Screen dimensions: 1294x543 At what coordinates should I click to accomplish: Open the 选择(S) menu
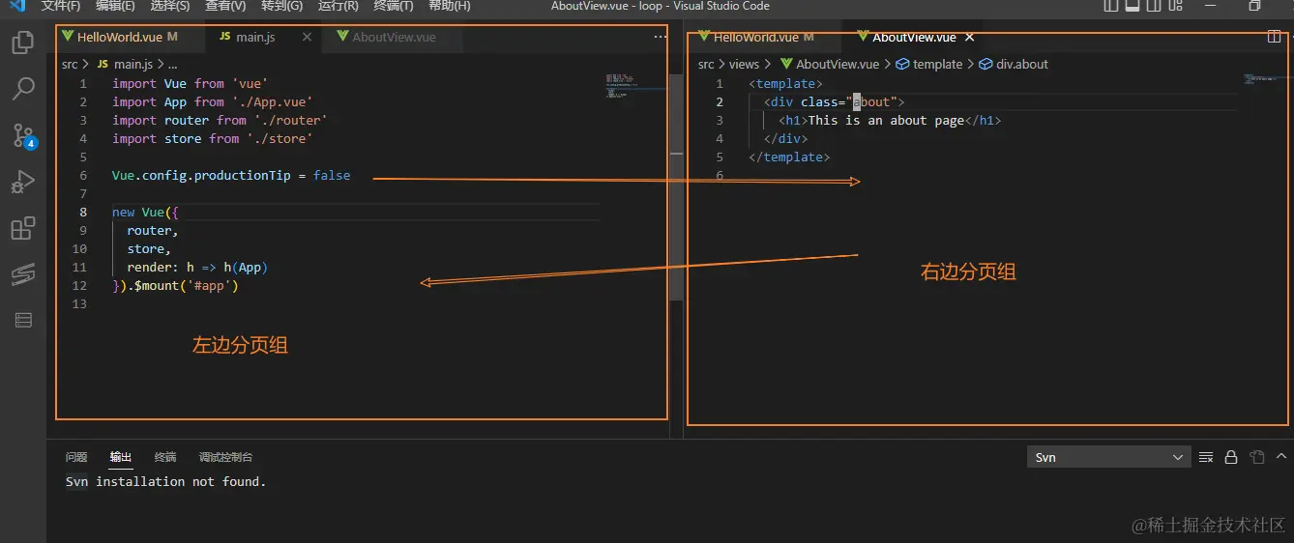click(x=170, y=6)
